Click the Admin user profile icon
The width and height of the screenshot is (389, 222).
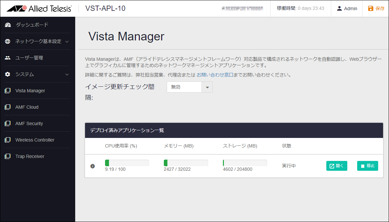(x=339, y=9)
